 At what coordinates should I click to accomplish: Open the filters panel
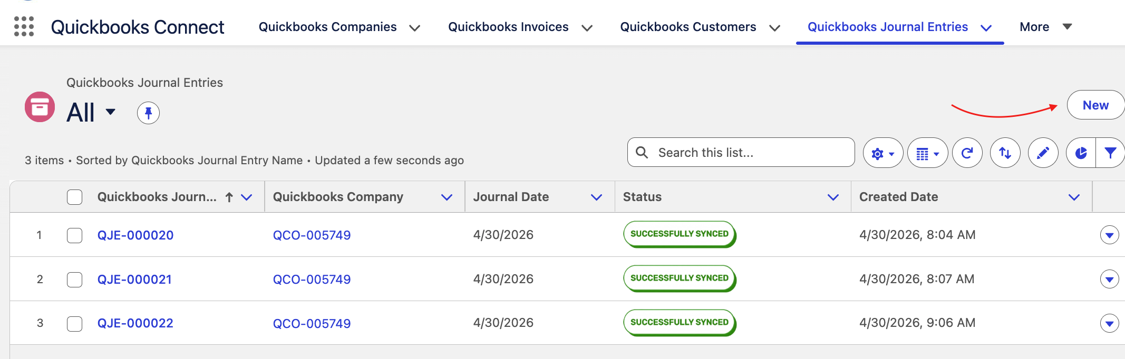tap(1110, 153)
